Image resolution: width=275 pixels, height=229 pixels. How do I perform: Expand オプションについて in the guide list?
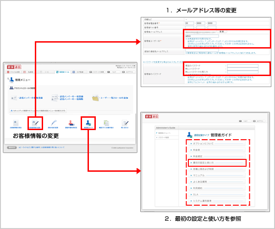click(204, 143)
